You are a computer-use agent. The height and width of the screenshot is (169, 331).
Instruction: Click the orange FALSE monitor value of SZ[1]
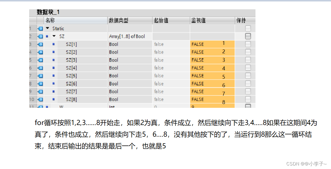198,44
